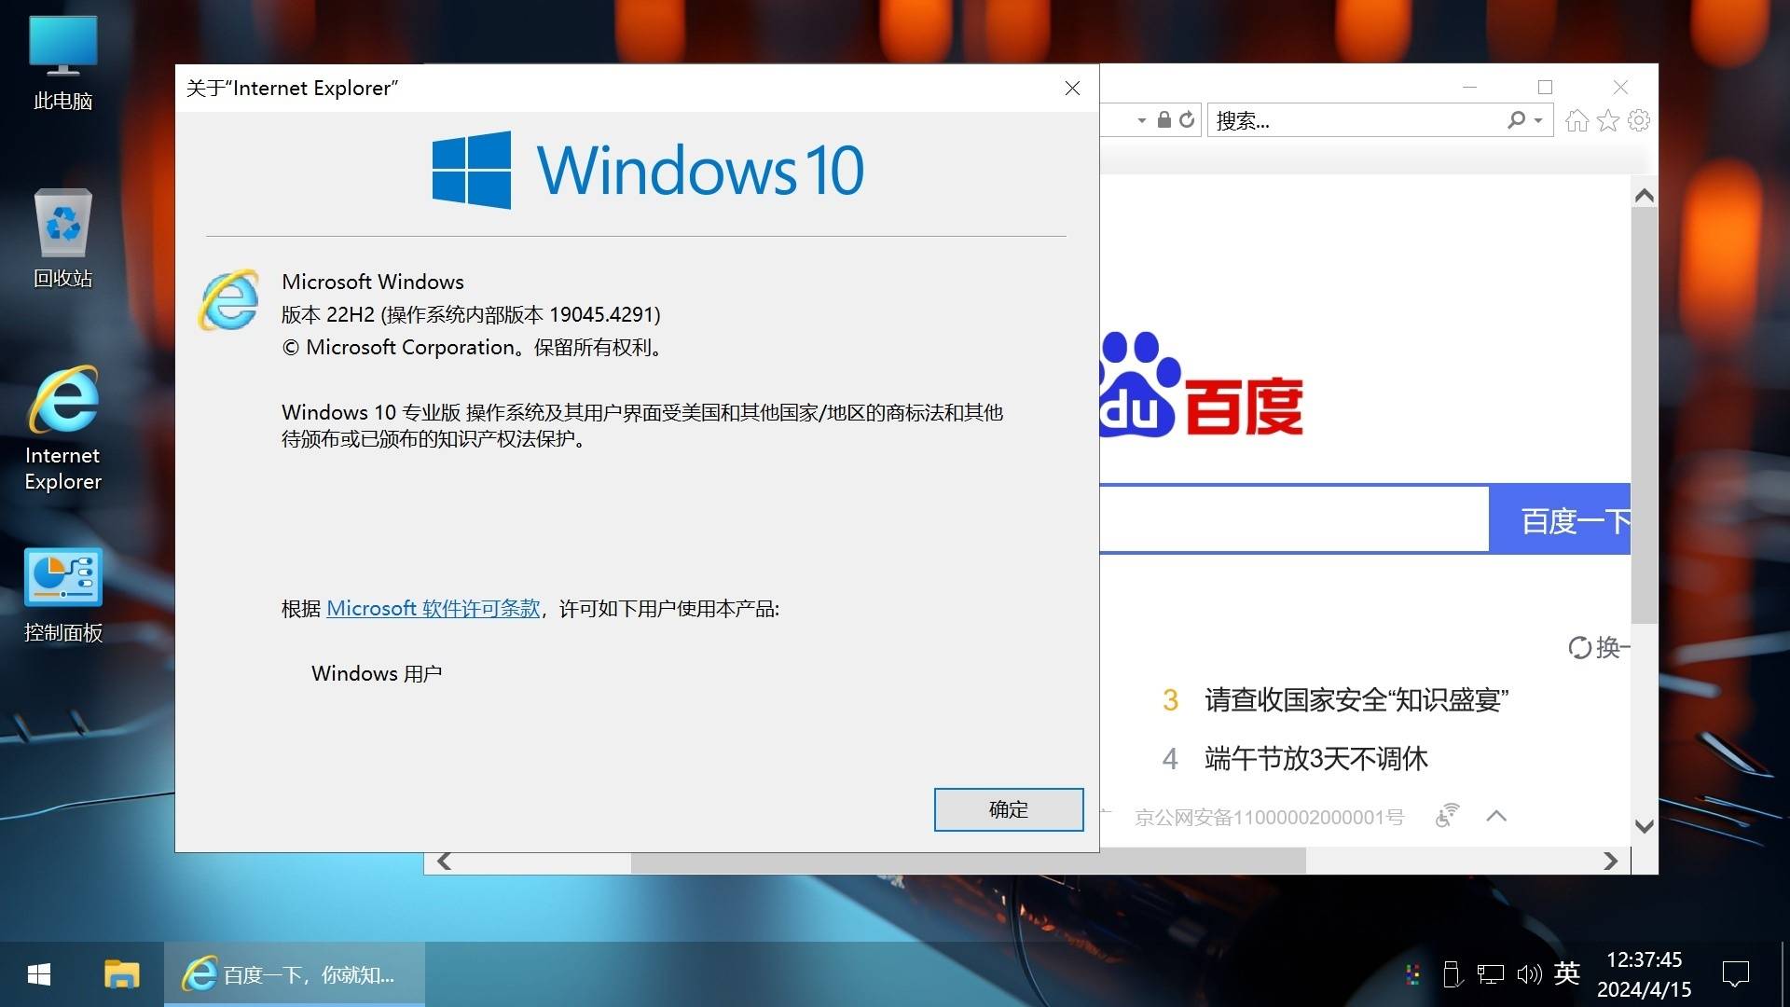The height and width of the screenshot is (1007, 1790).
Task: Click inside the Baidu search input field
Action: tap(1294, 519)
